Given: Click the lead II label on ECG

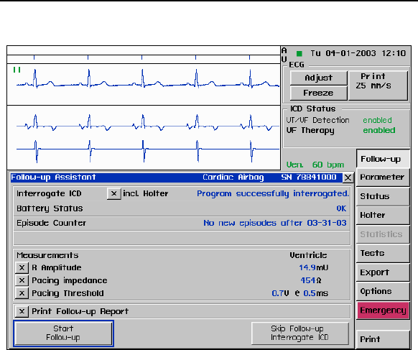Looking at the screenshot, I should 17,70.
